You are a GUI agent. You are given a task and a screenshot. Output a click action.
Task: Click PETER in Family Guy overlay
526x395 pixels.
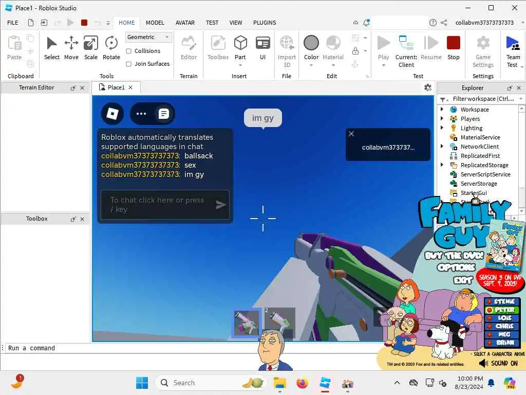click(x=502, y=310)
